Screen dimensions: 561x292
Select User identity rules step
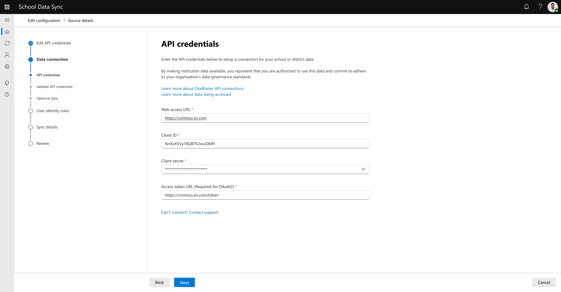53,111
